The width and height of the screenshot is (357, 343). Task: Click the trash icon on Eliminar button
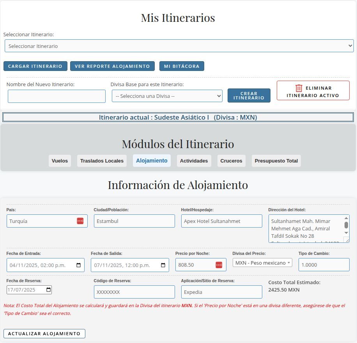tap(299, 88)
